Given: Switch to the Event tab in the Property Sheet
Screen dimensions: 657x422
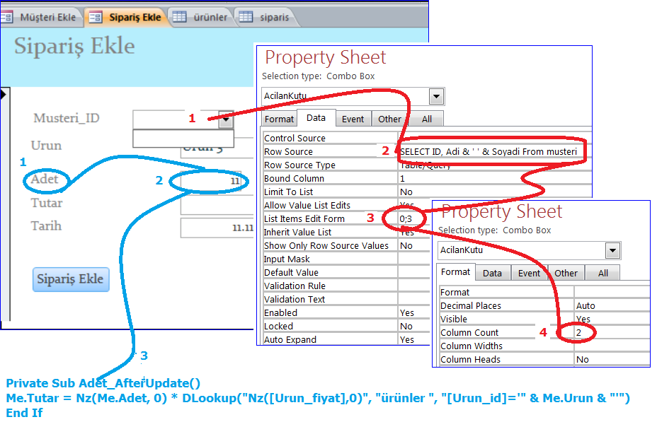Looking at the screenshot, I should point(353,119).
